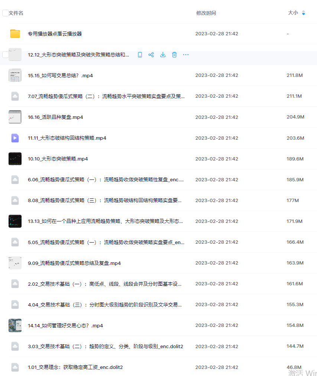Click the 171.9M size value
The height and width of the screenshot is (376, 317).
(294, 221)
